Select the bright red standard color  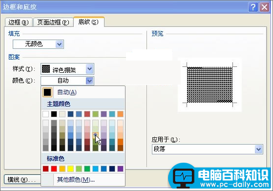click(x=54, y=169)
